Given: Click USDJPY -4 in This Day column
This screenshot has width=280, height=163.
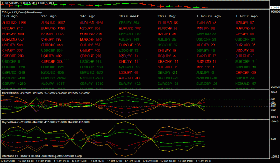Looking at the screenshot, I should (x=167, y=56).
